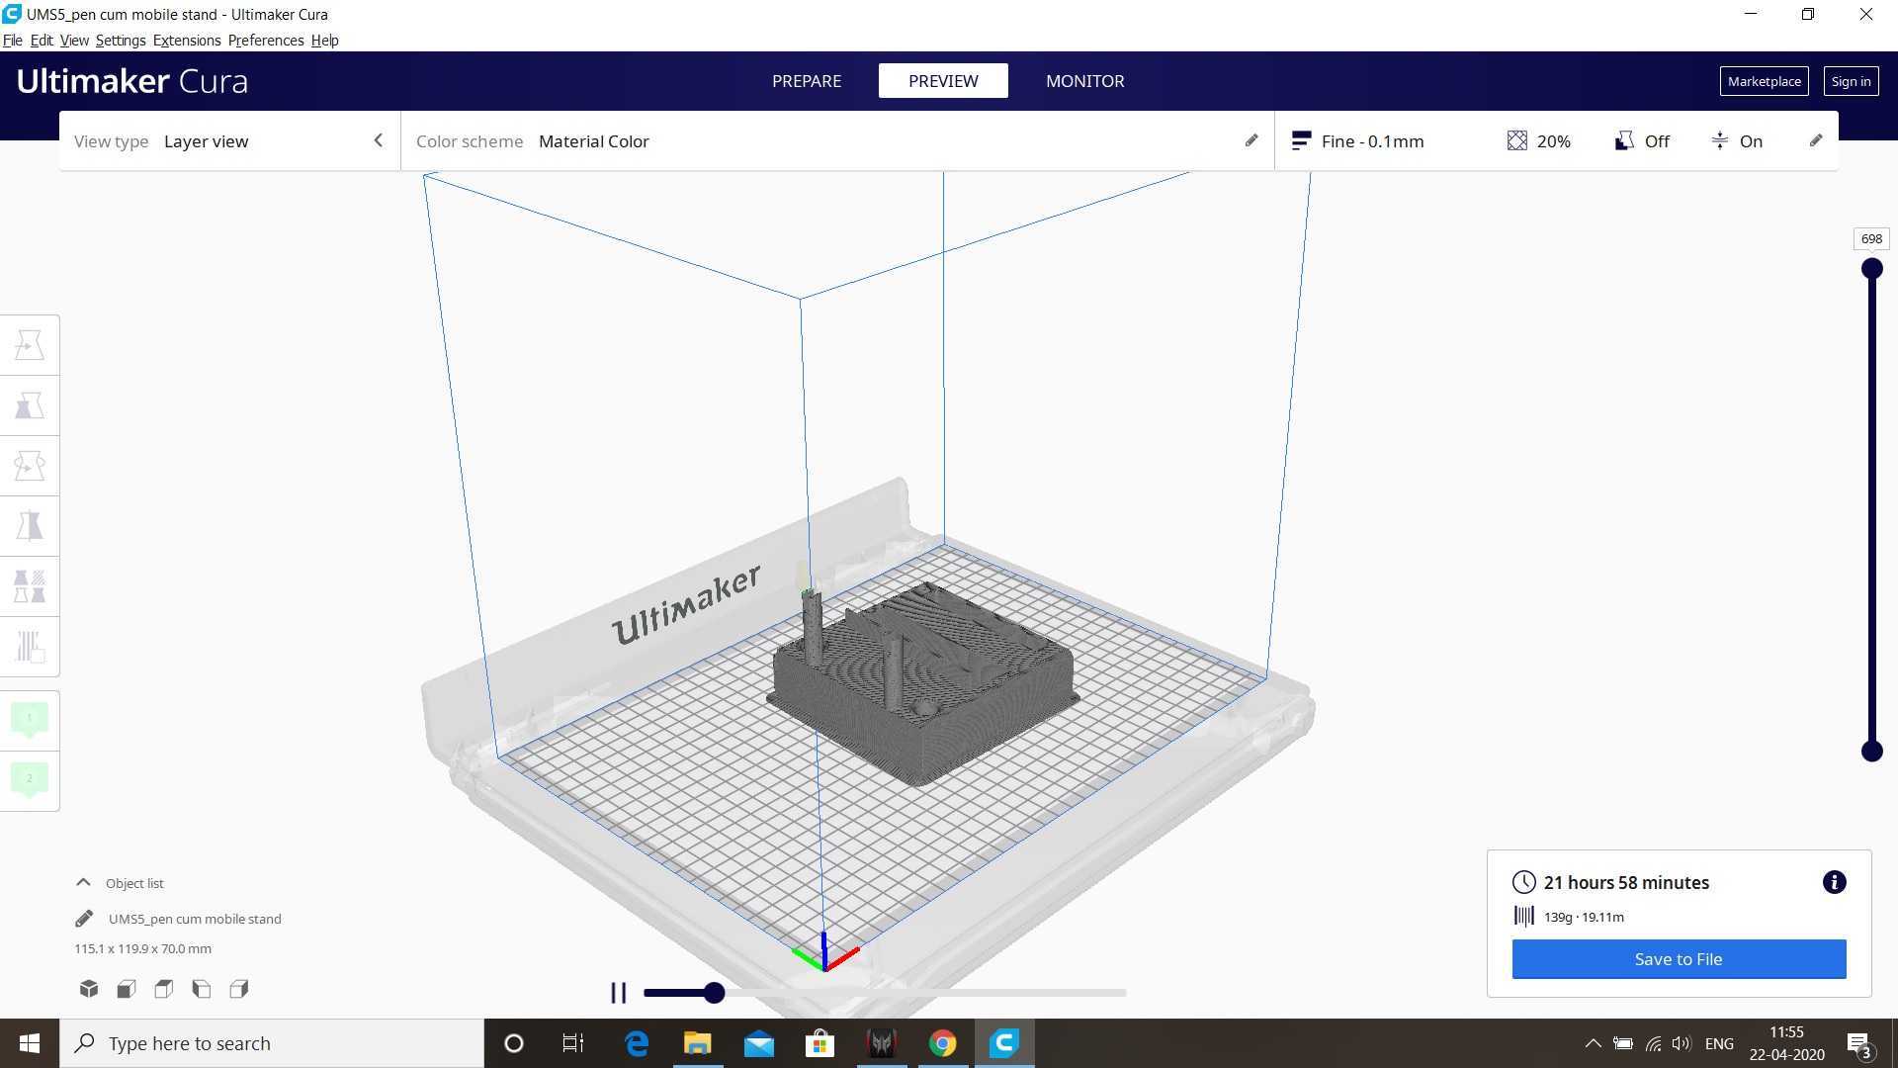Click the Fine 0.1mm profile icon

point(1301,140)
